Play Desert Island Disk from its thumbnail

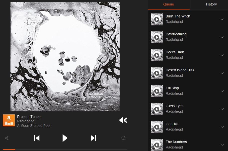click(x=156, y=73)
